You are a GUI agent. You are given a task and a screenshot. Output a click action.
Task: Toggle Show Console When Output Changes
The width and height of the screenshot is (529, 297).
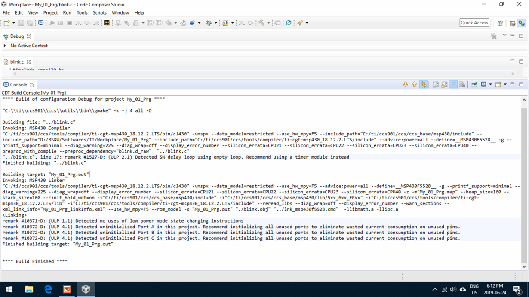[424, 85]
